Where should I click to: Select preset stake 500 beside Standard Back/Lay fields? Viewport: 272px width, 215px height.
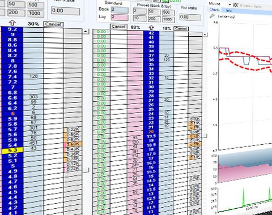tap(168, 12)
